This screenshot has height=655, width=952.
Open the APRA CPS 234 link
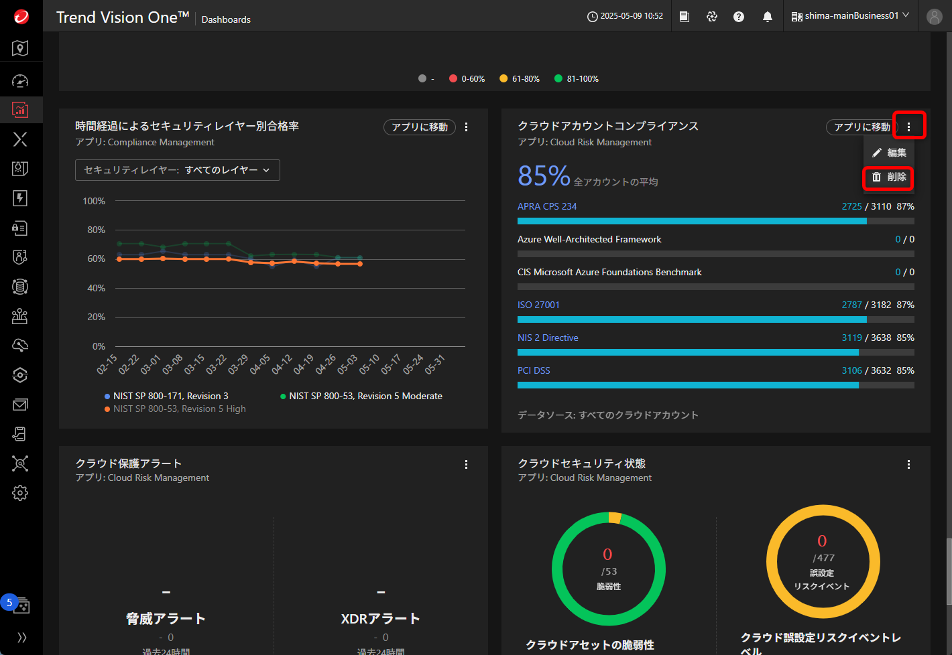pos(547,207)
